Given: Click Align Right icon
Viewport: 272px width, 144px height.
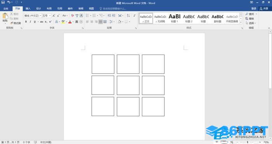Looking at the screenshot, I should pos(96,22).
